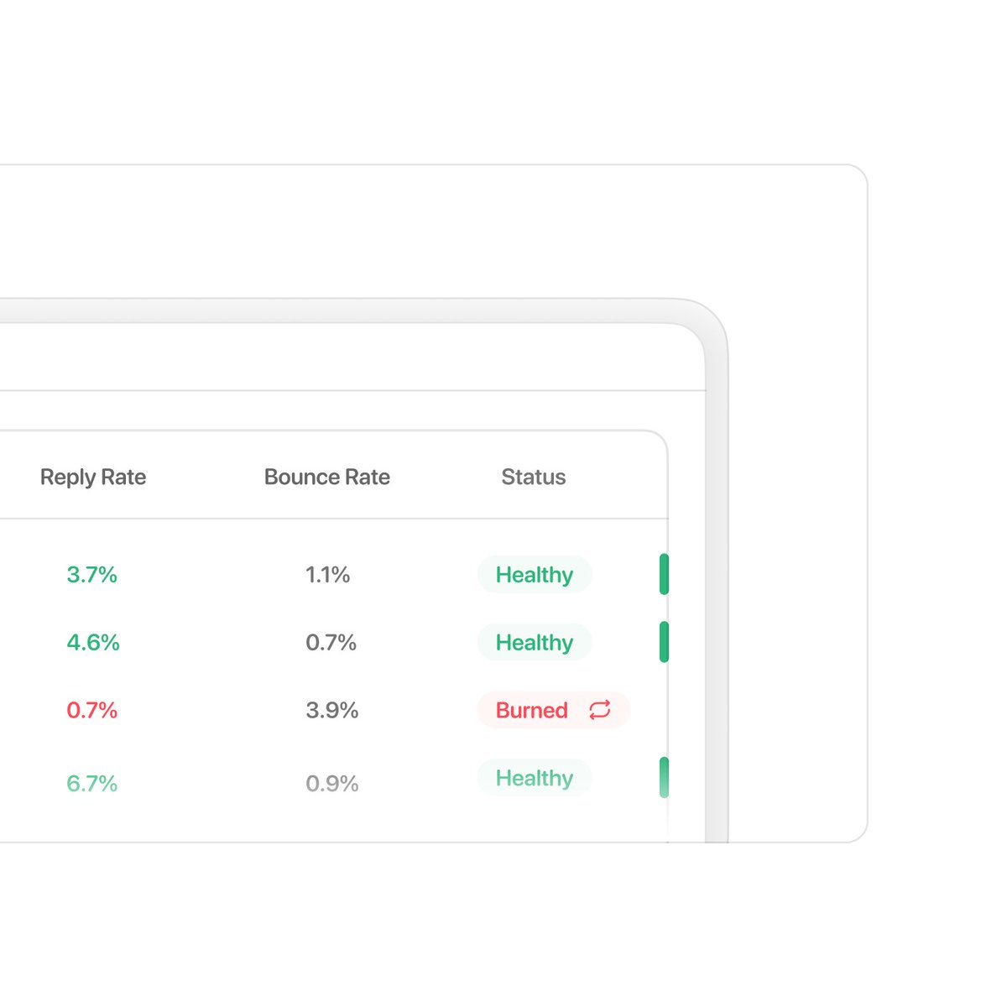Click the green bar in the 4.6% row
This screenshot has width=1007, height=1007.
[664, 642]
